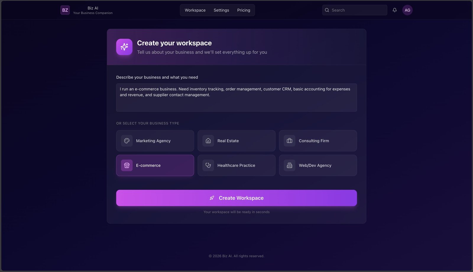473x272 pixels.
Task: Pick the Web/Dev Agency option
Action: click(x=318, y=165)
